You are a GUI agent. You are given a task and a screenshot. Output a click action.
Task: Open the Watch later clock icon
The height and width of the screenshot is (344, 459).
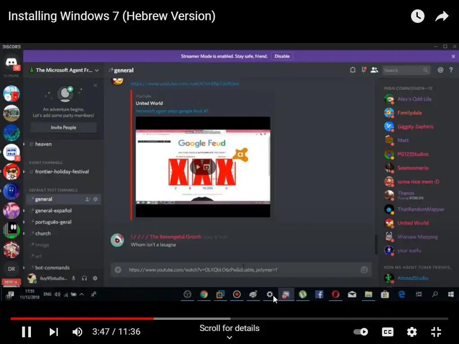[417, 16]
